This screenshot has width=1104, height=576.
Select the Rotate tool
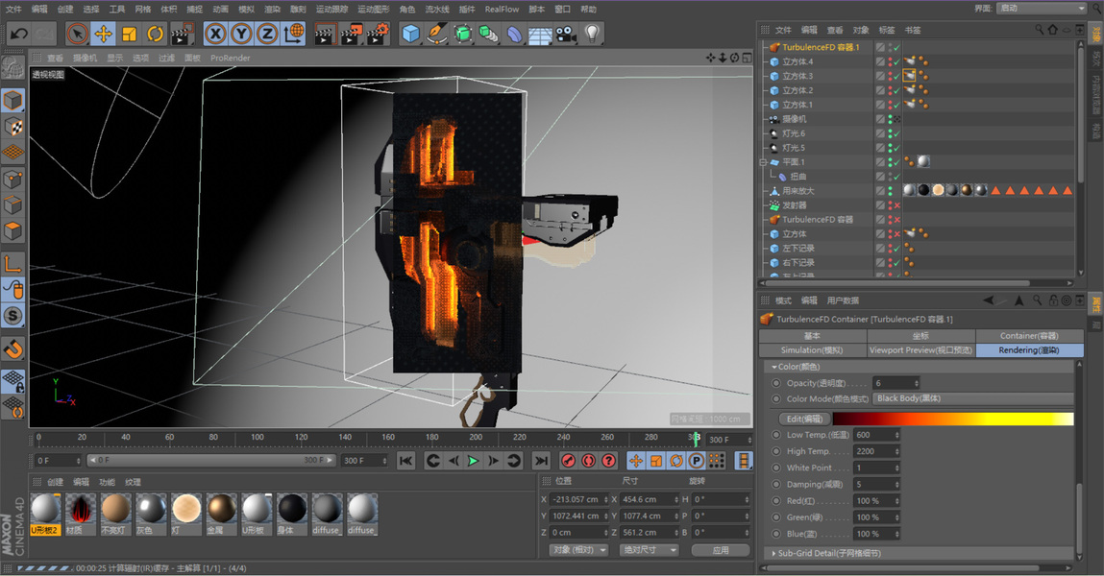155,35
